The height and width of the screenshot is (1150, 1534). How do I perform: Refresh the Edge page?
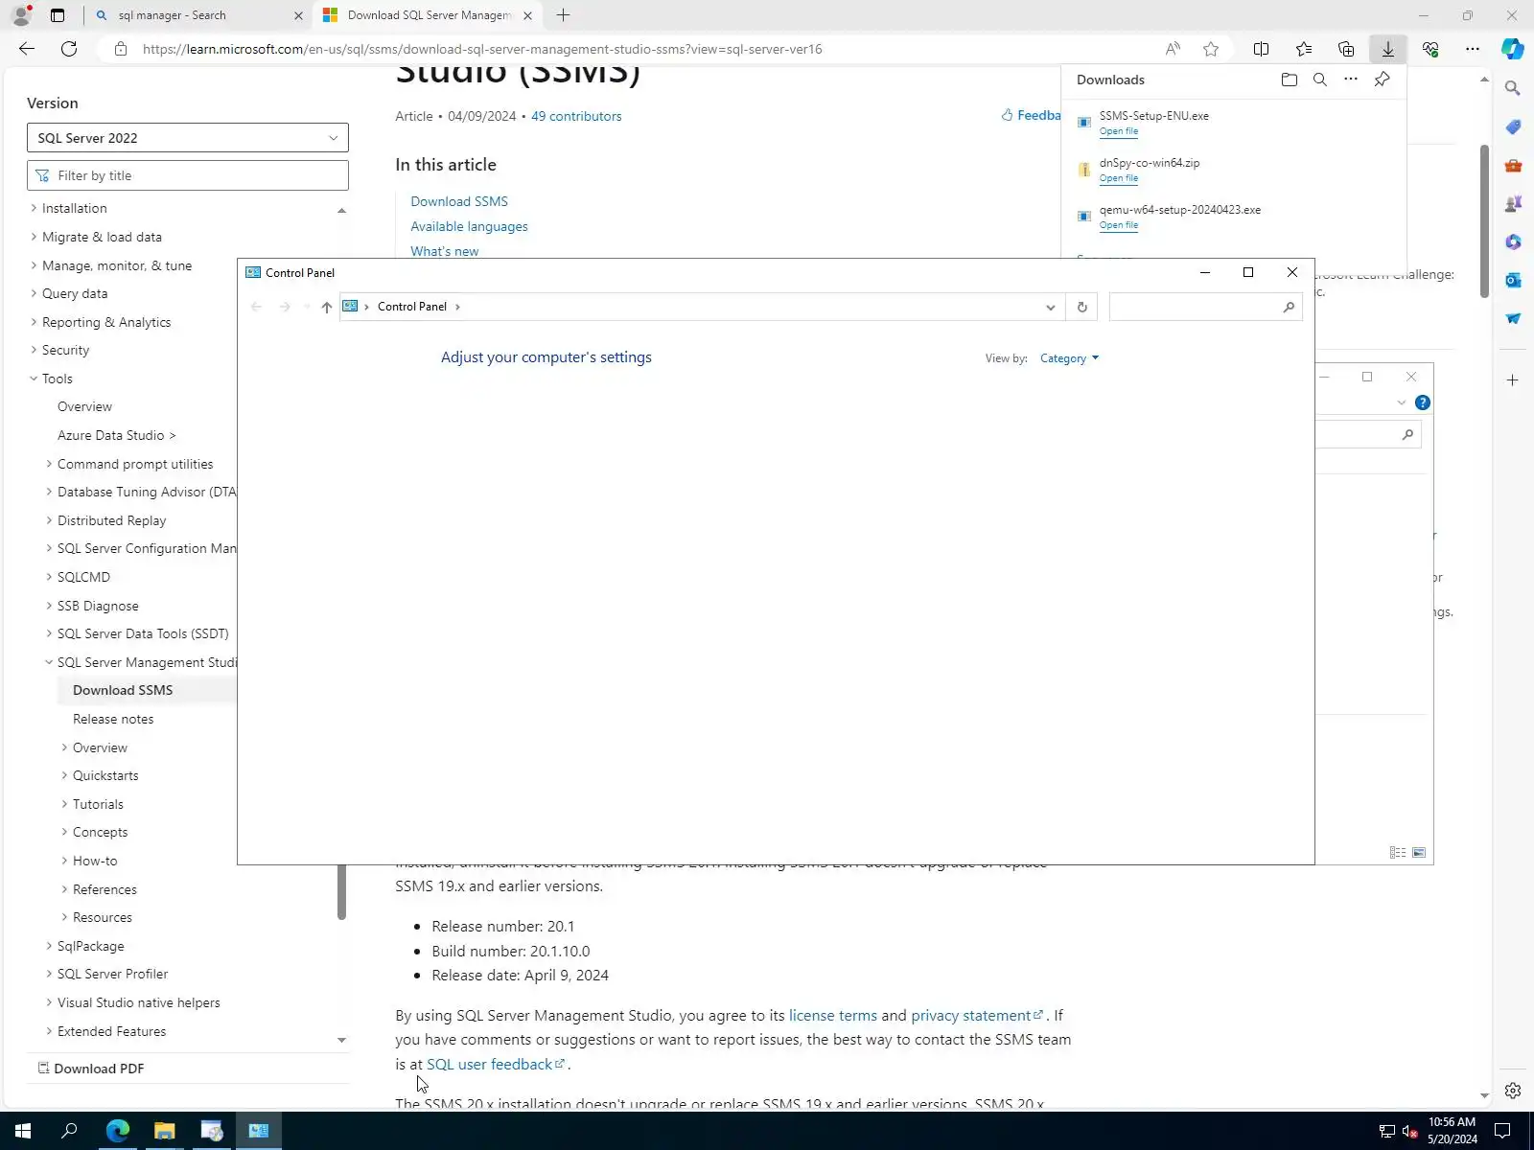tap(69, 49)
